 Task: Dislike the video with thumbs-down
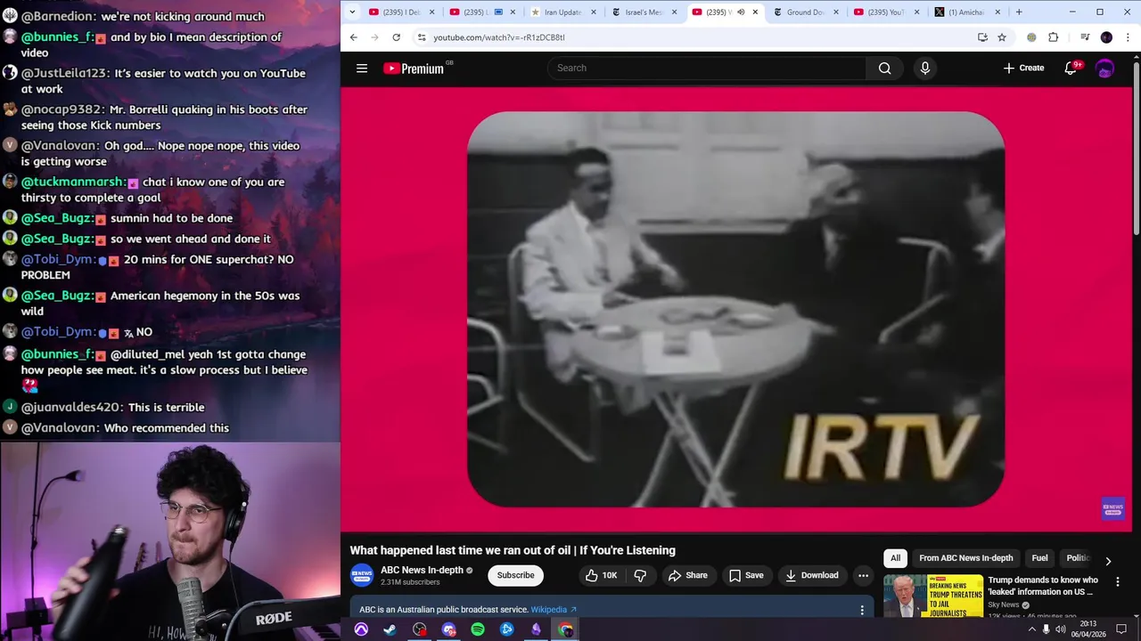(x=640, y=575)
